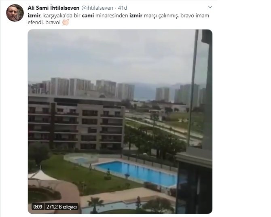The image size is (271, 217).
Task: Click the bold cami keyword
Action: pos(88,15)
